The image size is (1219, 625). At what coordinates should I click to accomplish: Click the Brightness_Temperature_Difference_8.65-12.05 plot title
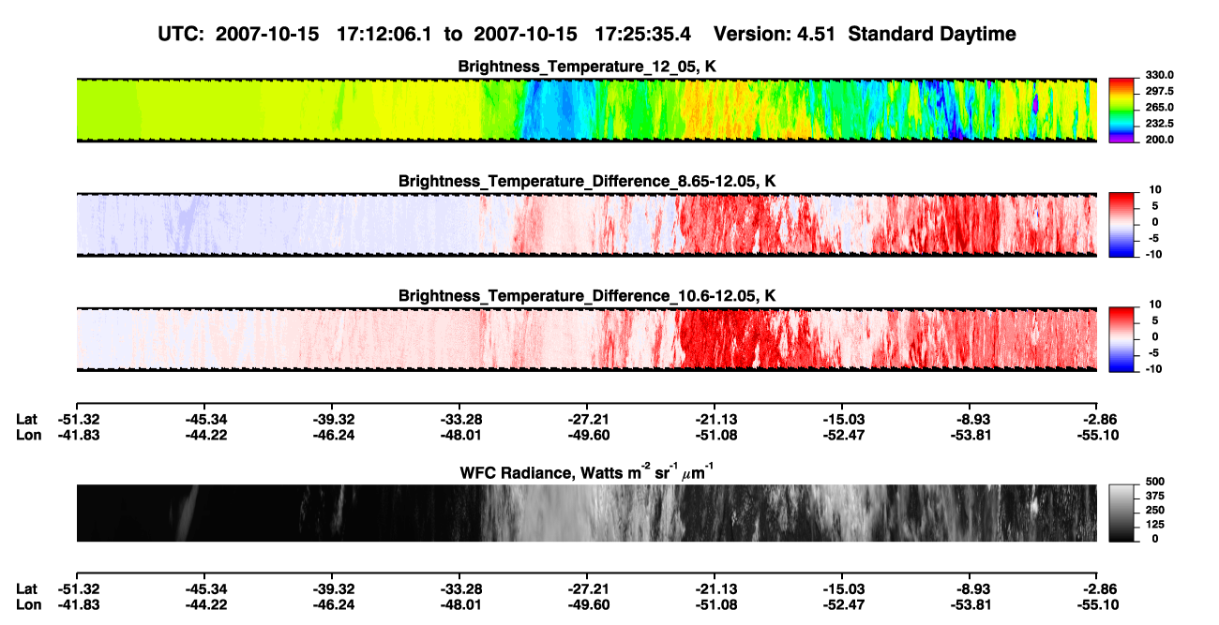(587, 181)
